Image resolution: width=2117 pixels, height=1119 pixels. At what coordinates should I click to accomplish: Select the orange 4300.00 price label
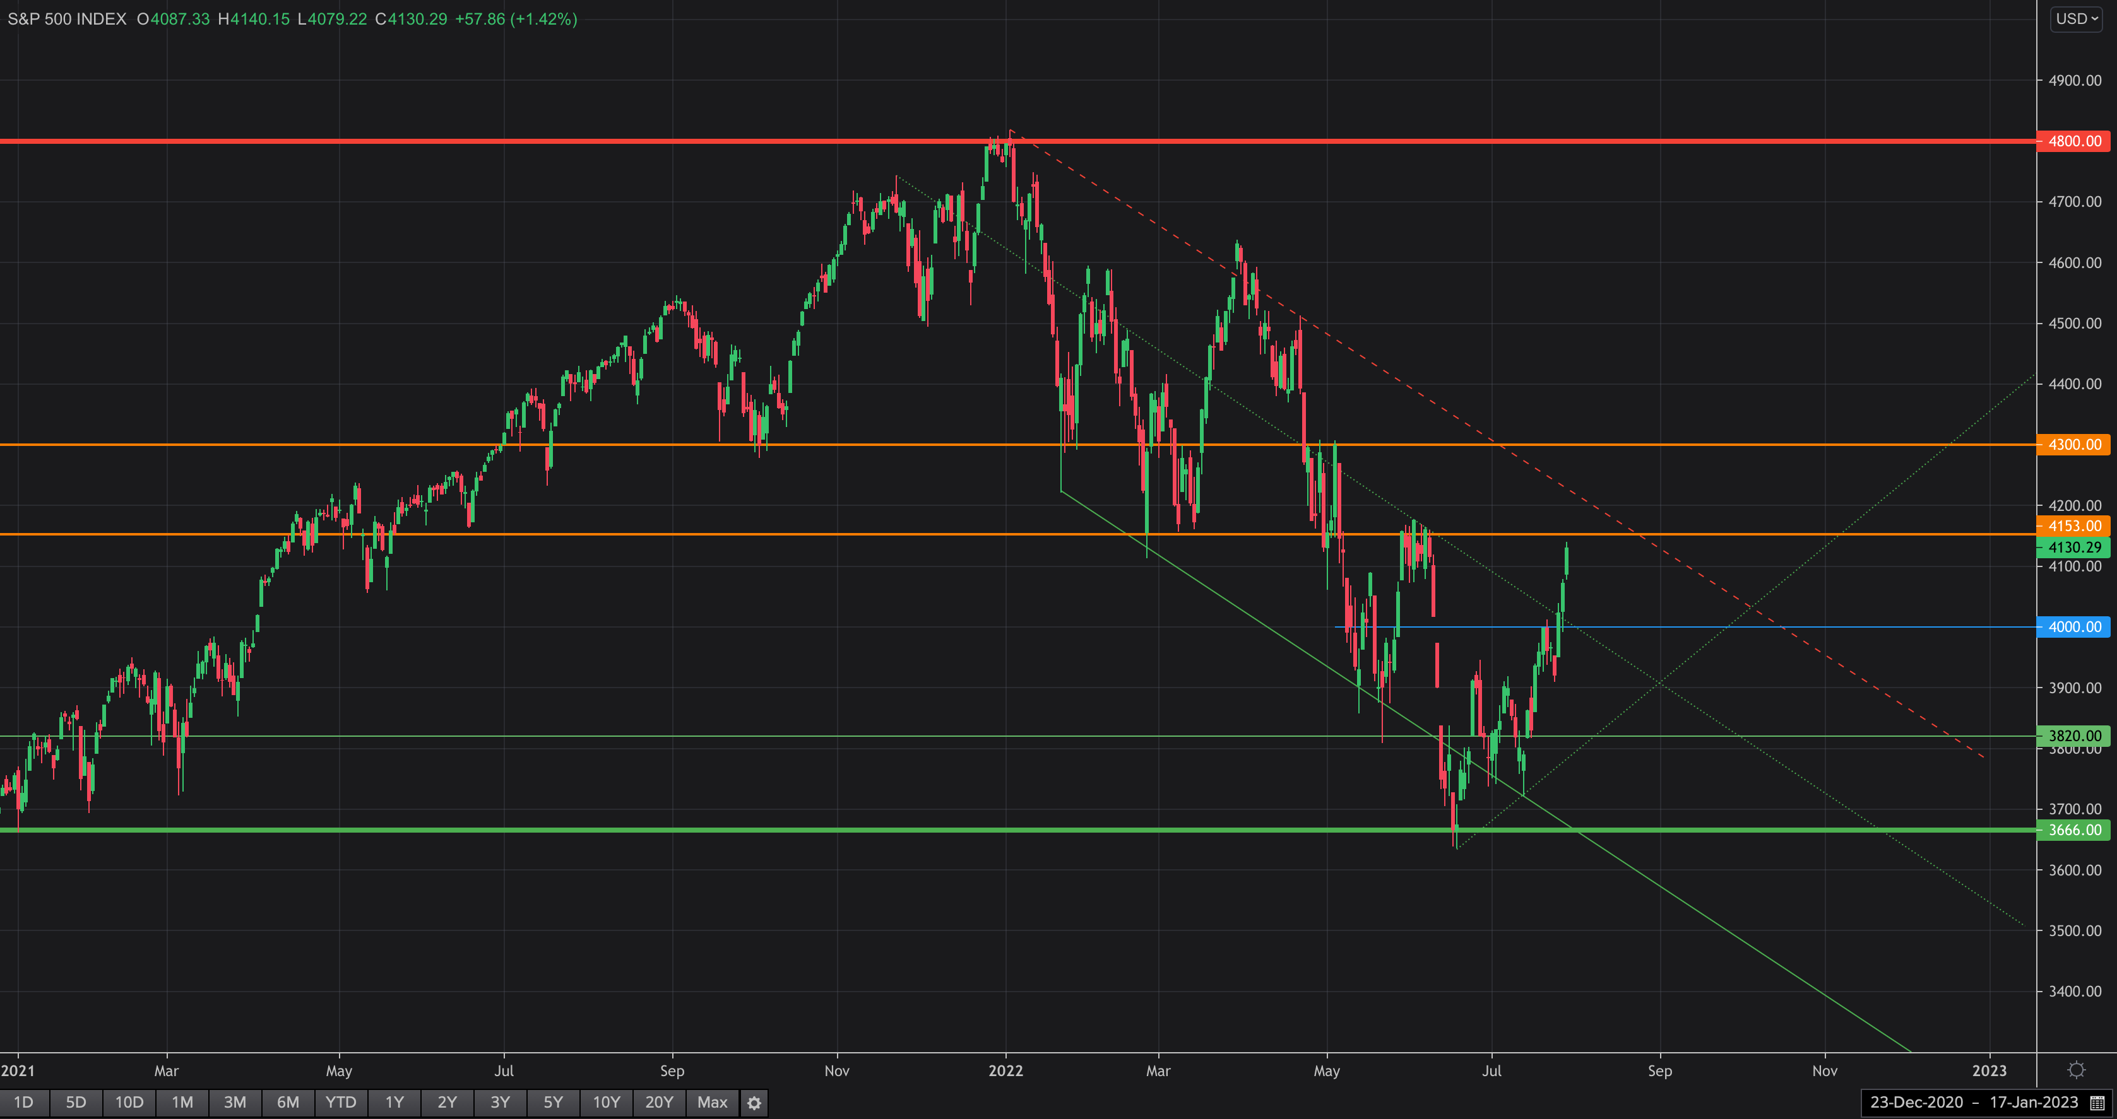[x=2074, y=445]
